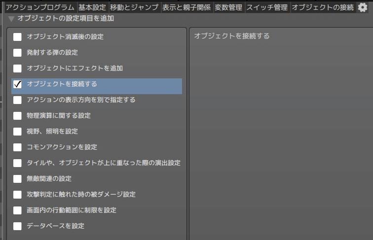This screenshot has height=240, width=373.
Task: Select the 移動とジャンプ tab
Action: (134, 7)
